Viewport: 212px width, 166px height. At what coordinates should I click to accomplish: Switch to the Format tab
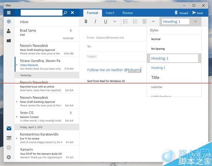click(x=93, y=13)
